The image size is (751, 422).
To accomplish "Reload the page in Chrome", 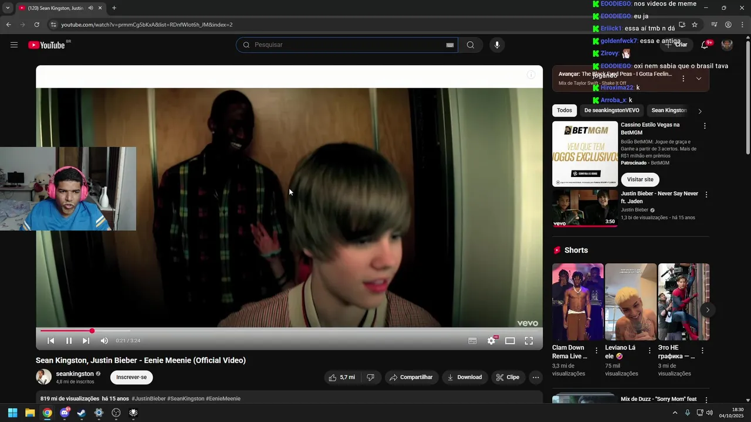I will tap(36, 25).
